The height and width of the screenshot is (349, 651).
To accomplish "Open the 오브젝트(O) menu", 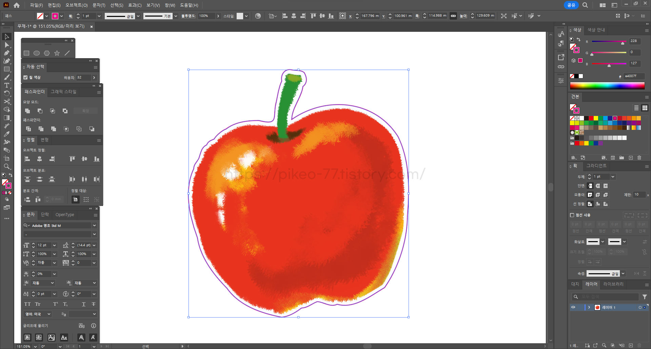I will 77,5.
